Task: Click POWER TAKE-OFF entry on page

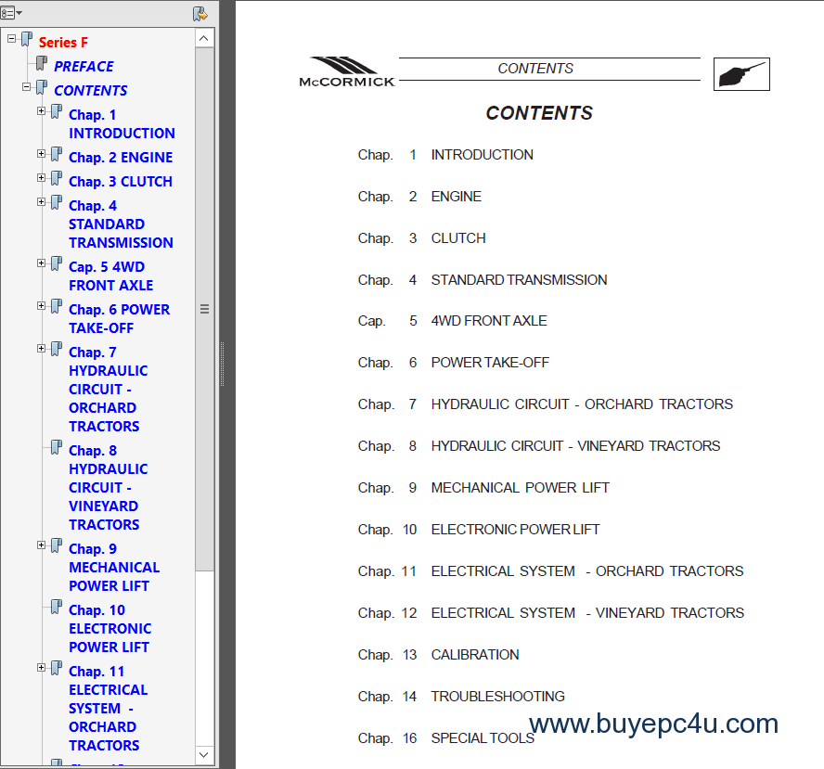Action: (490, 363)
